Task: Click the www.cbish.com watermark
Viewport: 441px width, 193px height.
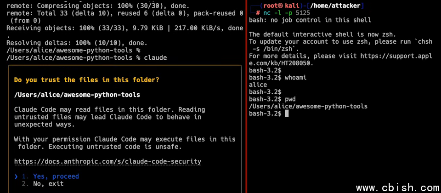Action: click(x=397, y=187)
